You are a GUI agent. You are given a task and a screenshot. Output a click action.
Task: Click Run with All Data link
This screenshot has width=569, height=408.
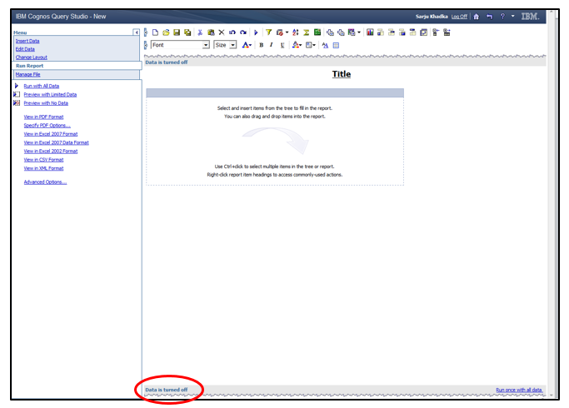[x=42, y=86]
